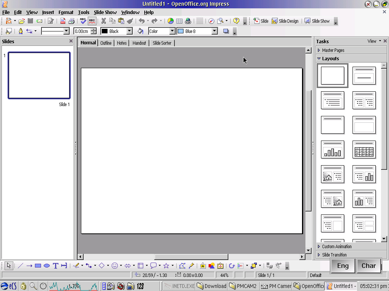Viewport: 389px width, 291px height.
Task: Click the Rotate tool icon
Action: click(x=232, y=266)
